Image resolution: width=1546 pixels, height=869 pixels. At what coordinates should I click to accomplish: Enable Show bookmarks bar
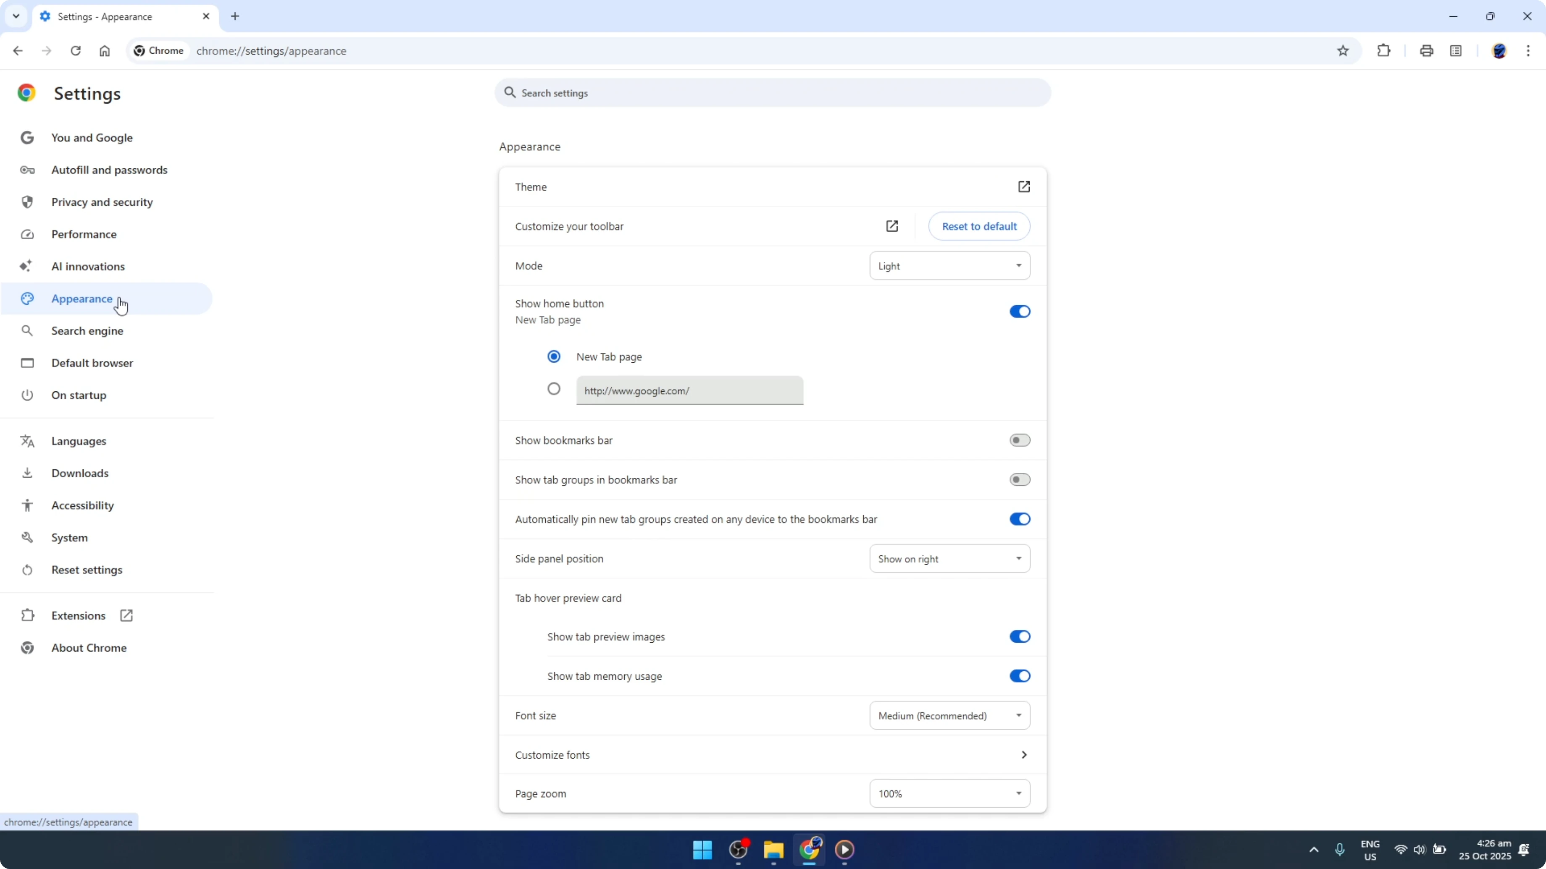pyautogui.click(x=1019, y=440)
